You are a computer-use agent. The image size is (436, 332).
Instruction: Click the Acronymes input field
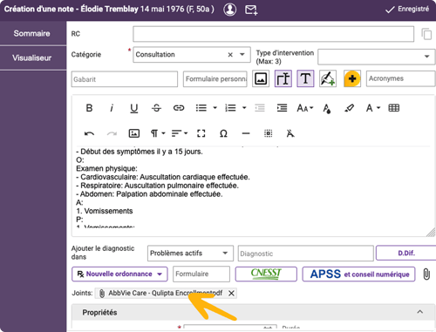pyautogui.click(x=401, y=78)
